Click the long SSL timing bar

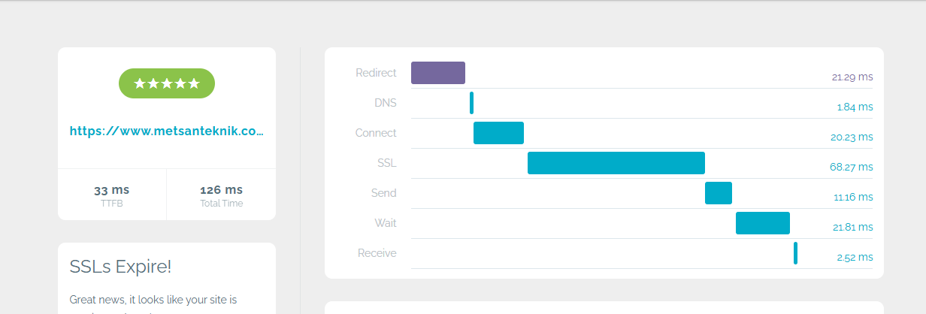click(616, 163)
